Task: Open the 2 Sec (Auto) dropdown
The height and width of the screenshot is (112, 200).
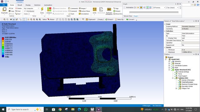Action: [x=172, y=7]
